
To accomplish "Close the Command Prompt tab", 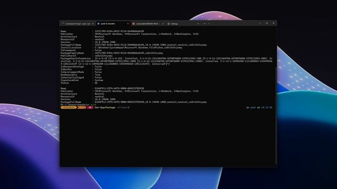I will tap(93, 24).
